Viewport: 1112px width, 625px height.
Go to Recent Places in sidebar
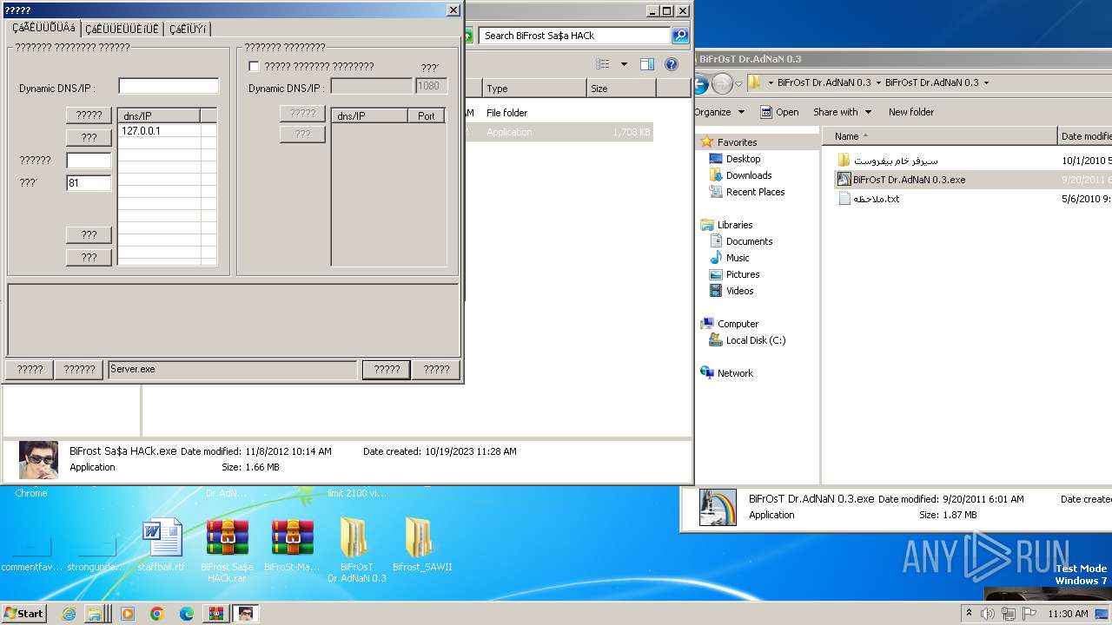pos(755,192)
